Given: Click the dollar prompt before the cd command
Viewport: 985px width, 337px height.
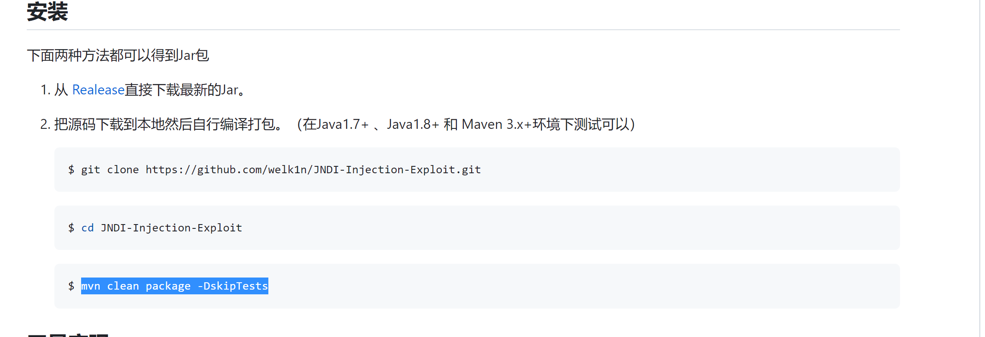Looking at the screenshot, I should pyautogui.click(x=71, y=228).
